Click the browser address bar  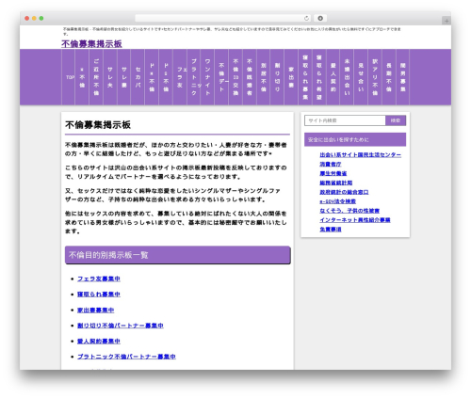222,19
